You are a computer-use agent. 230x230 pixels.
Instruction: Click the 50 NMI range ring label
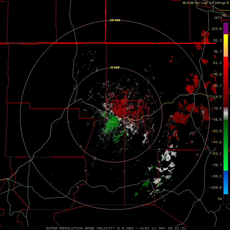point(115,68)
